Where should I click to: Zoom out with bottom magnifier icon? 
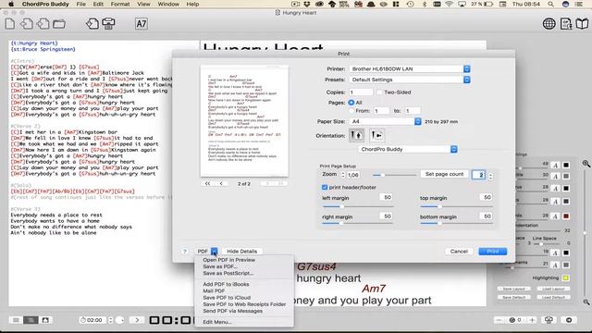(586, 302)
